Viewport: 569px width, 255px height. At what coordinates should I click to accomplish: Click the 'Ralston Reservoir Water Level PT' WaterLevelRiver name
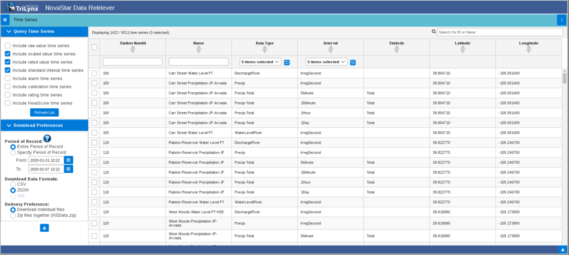tap(196, 202)
